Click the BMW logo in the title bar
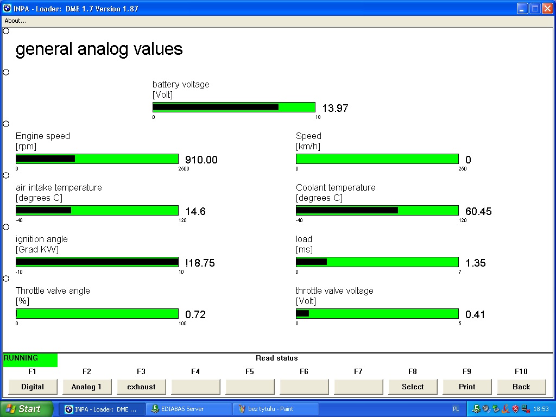This screenshot has height=417, width=556. pos(7,8)
